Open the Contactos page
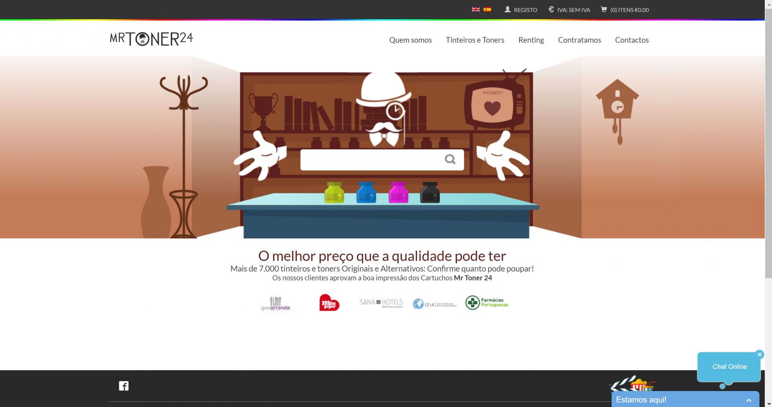772x407 pixels. (632, 40)
